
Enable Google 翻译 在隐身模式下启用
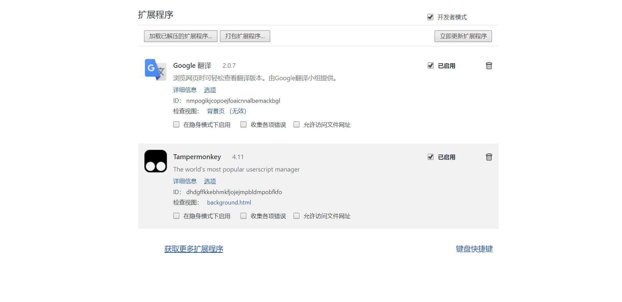(176, 125)
